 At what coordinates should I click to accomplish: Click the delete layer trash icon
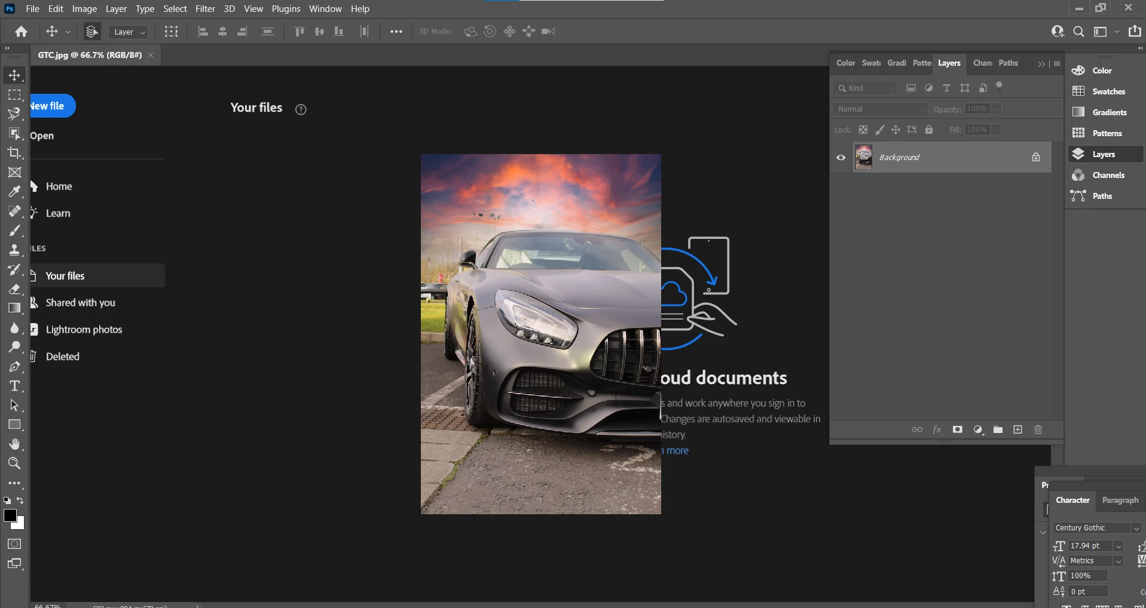(x=1038, y=429)
